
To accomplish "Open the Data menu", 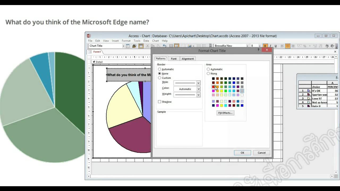I will tap(146, 41).
